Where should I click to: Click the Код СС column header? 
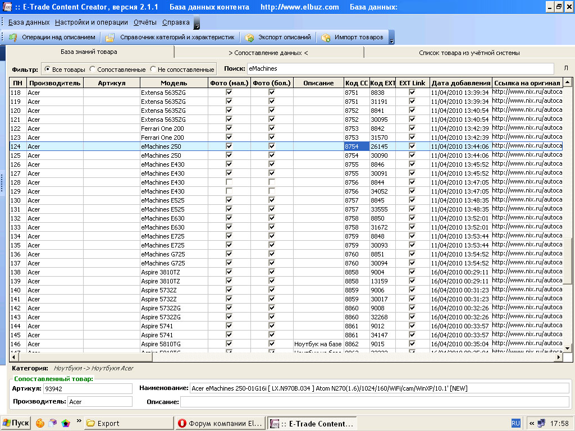(x=356, y=83)
